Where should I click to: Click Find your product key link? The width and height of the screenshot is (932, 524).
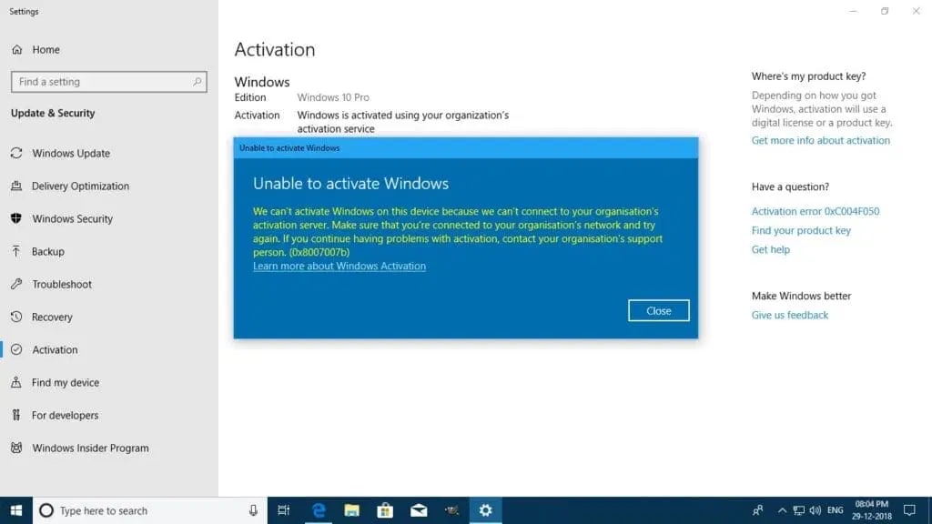(801, 230)
